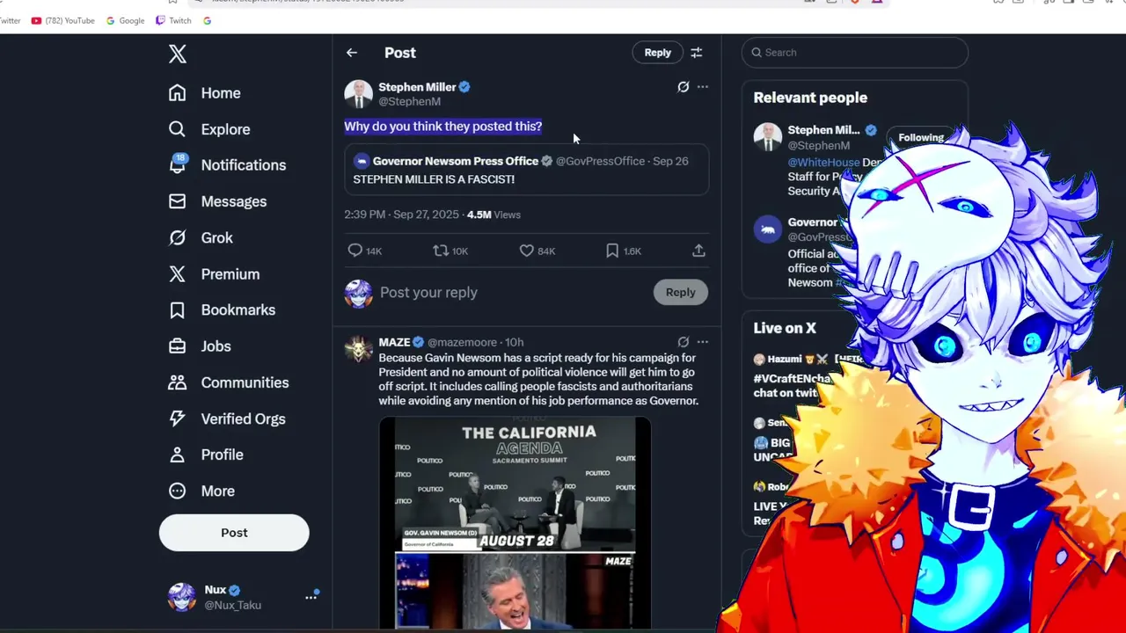This screenshot has height=633, width=1126.
Task: Click the white Post button
Action: 234,533
